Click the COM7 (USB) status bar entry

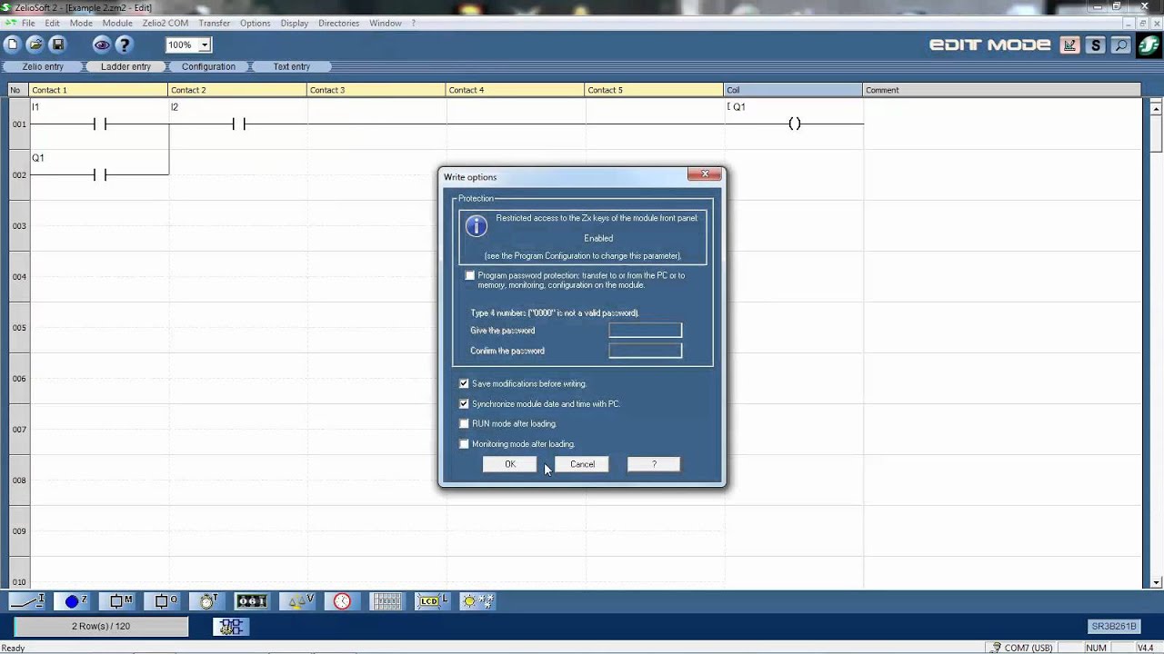pyautogui.click(x=1023, y=648)
